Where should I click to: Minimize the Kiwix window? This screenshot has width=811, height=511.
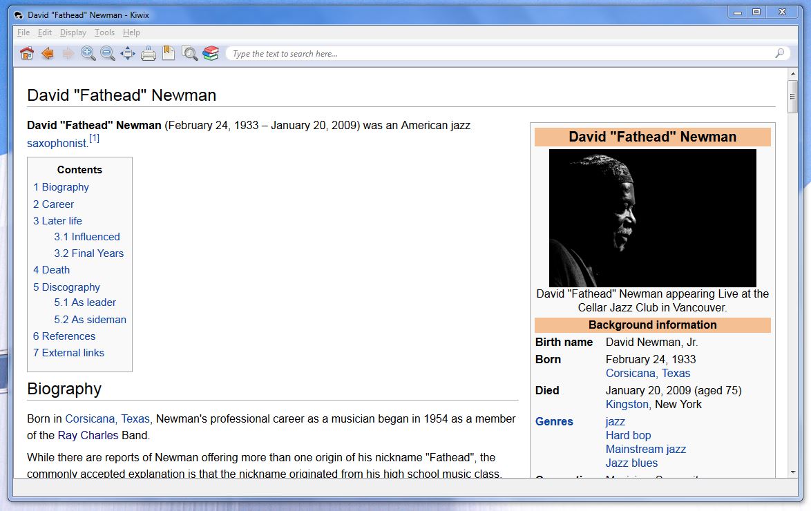coord(738,12)
